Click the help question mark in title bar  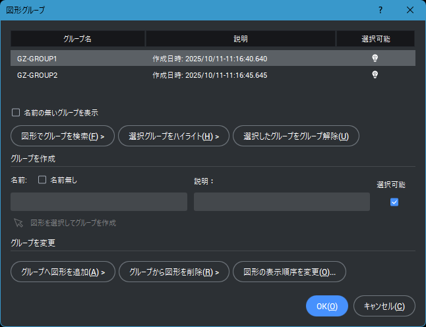380,10
